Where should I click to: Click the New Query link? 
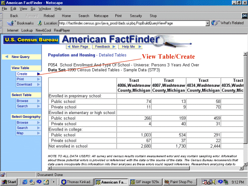(21, 57)
